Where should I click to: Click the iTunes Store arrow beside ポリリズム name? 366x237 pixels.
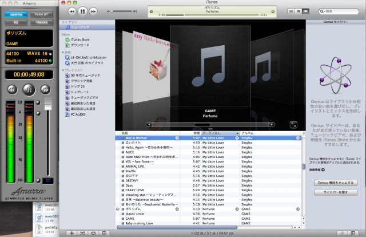tap(177, 209)
